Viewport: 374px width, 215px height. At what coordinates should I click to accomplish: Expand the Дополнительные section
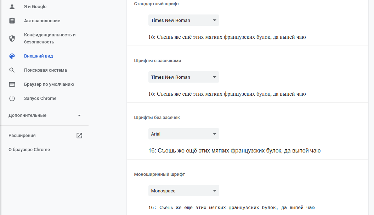44,115
